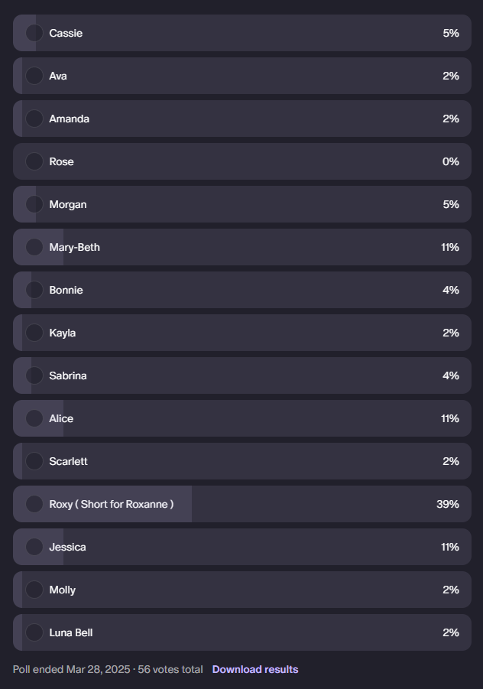This screenshot has width=483, height=689.
Task: Pick Amanda in the poll
Action: [x=34, y=119]
